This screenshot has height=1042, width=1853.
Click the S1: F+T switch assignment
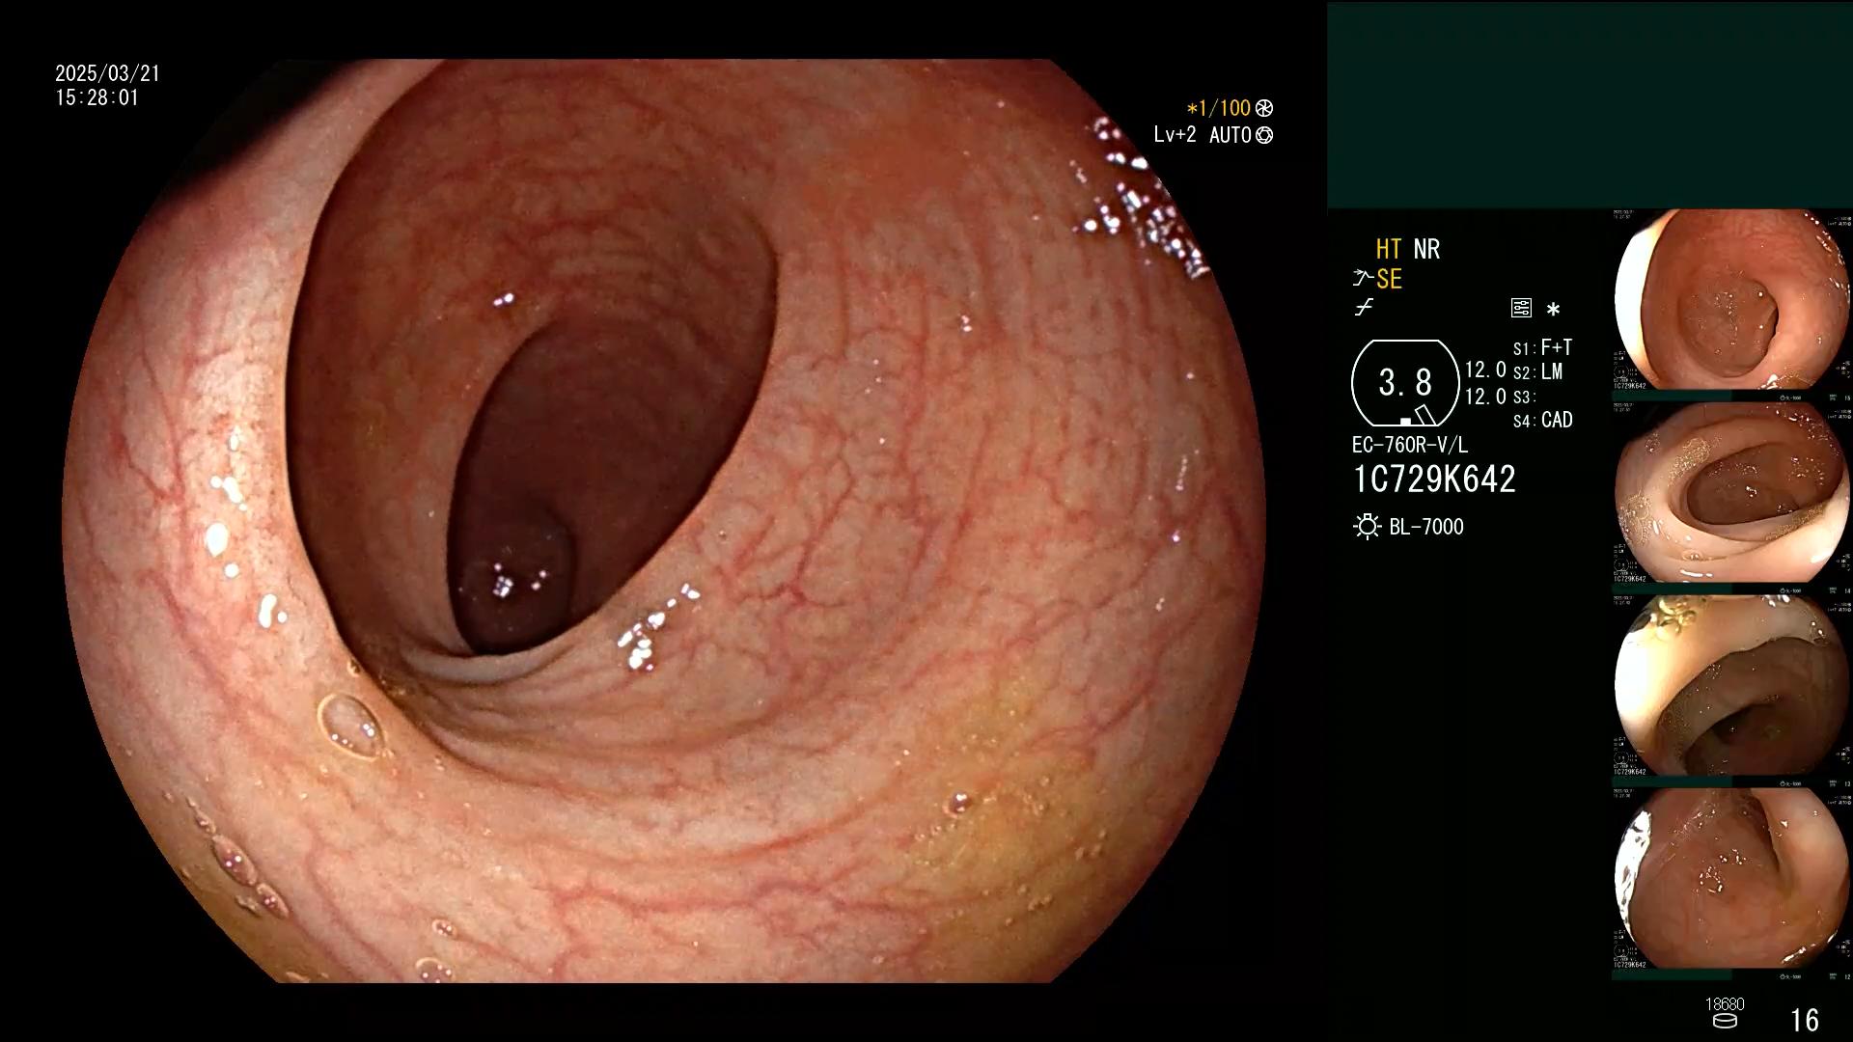1542,347
